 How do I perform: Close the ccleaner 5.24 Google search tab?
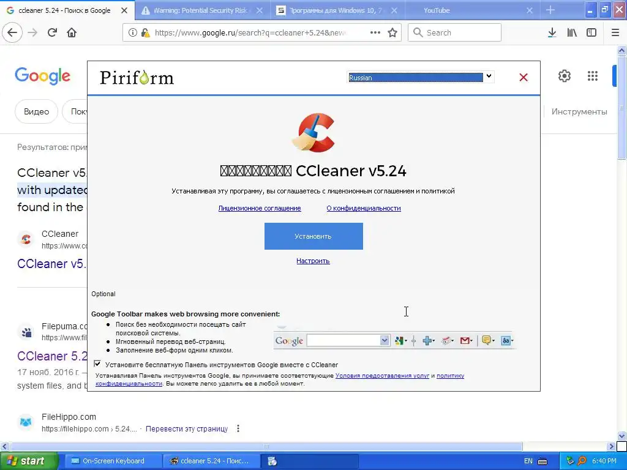click(x=124, y=10)
